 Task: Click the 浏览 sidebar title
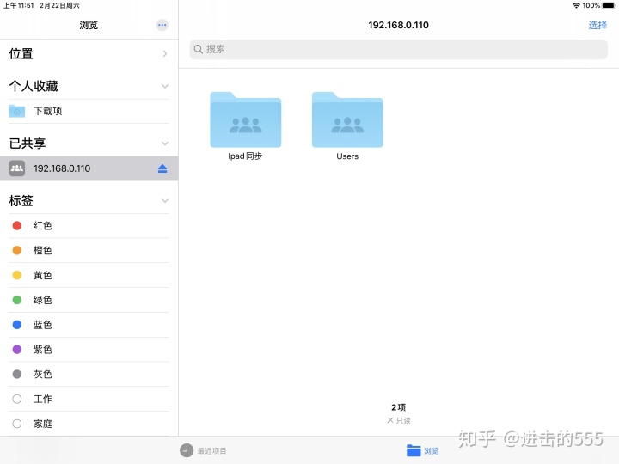pos(89,25)
